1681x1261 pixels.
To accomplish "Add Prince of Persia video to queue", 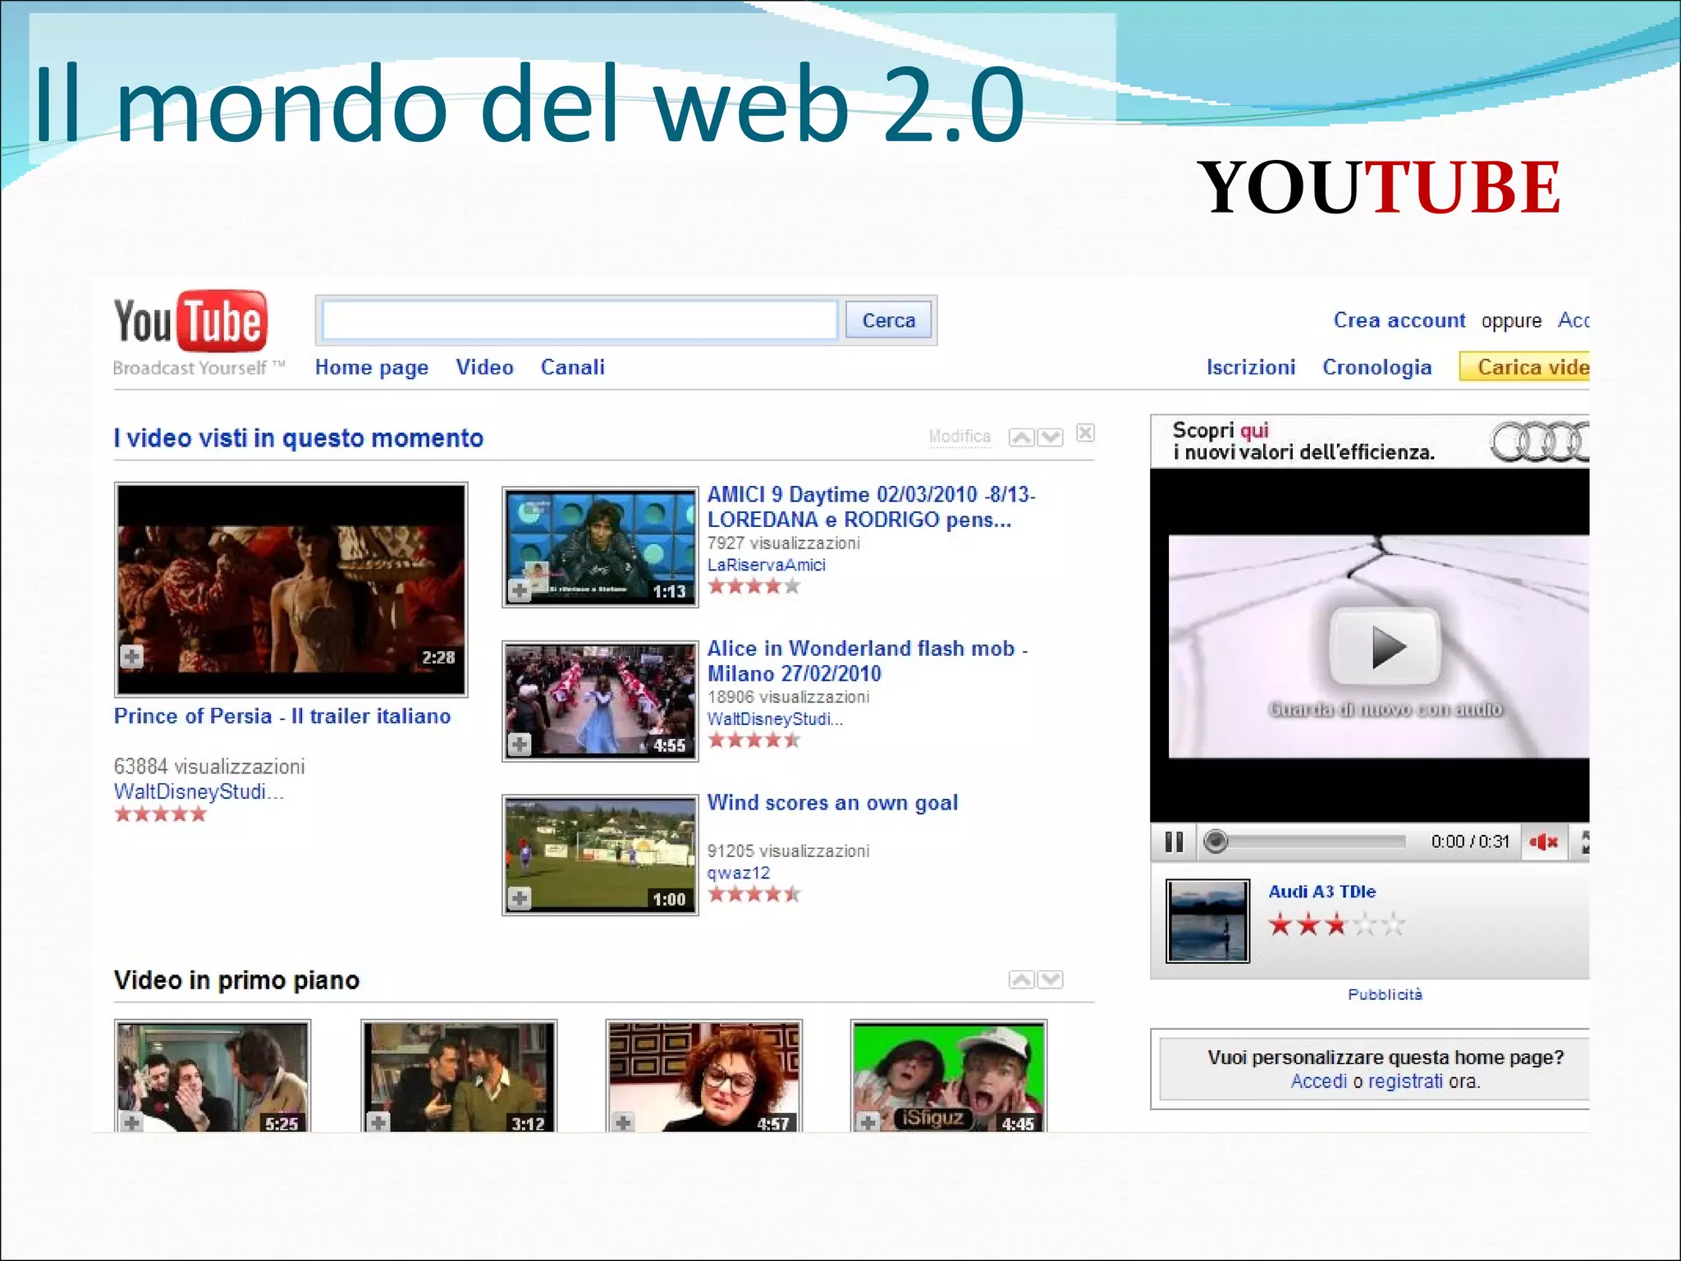I will (131, 657).
